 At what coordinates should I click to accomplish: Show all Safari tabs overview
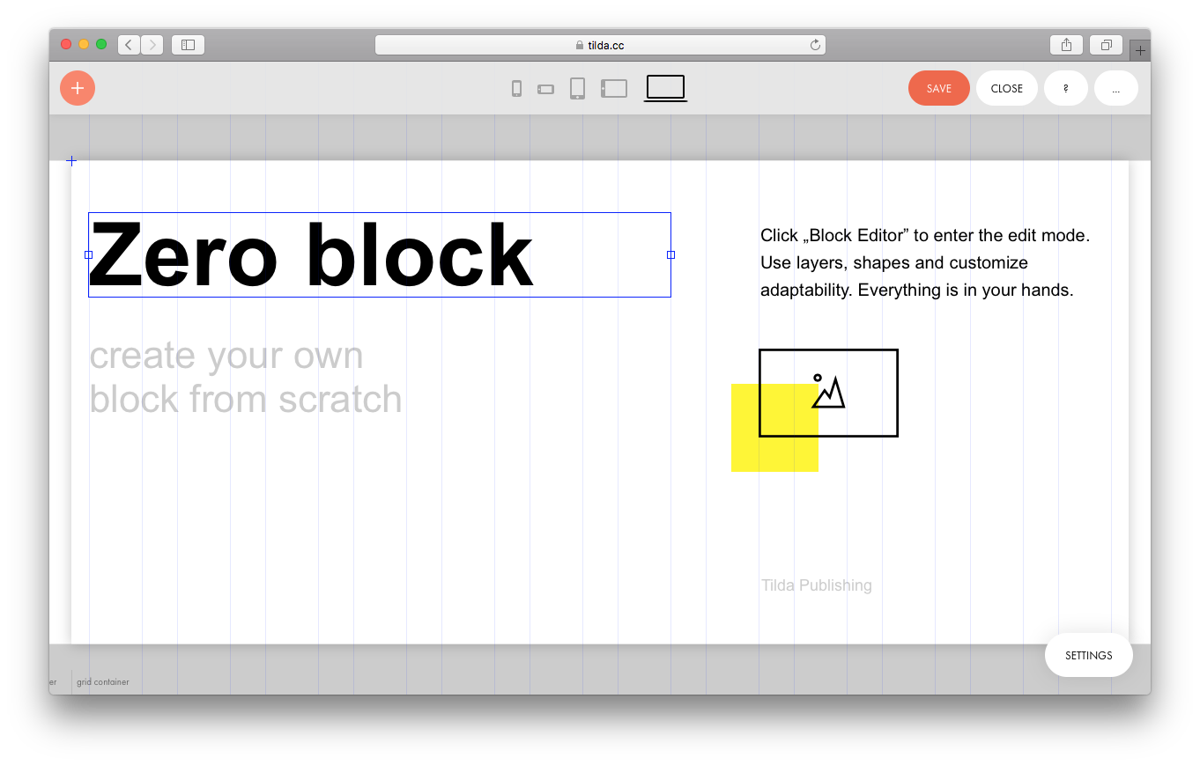click(x=1107, y=45)
